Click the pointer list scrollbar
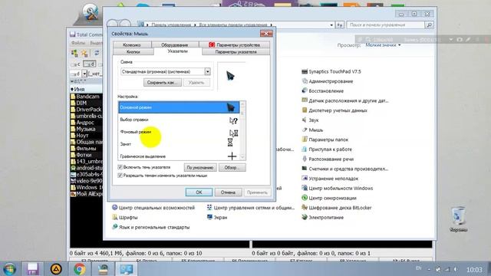This screenshot has width=491, height=276. pyautogui.click(x=242, y=131)
